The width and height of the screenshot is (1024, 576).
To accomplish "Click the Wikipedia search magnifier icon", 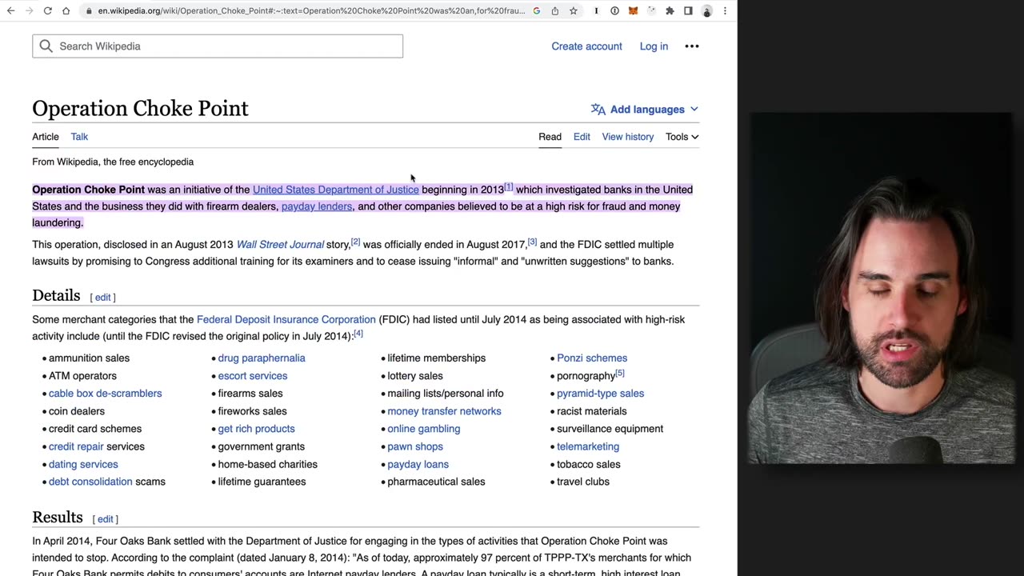I will [x=46, y=46].
